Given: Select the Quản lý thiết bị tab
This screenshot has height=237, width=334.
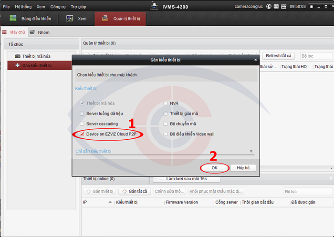Looking at the screenshot, I should pyautogui.click(x=120, y=19).
